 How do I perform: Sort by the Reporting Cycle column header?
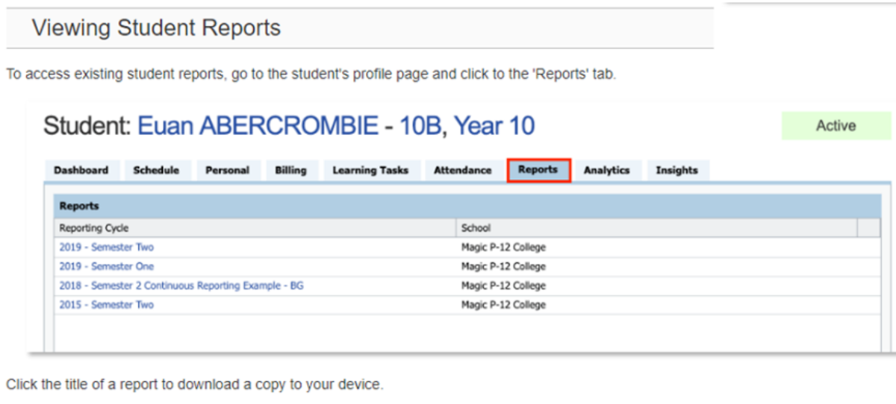[x=255, y=228]
